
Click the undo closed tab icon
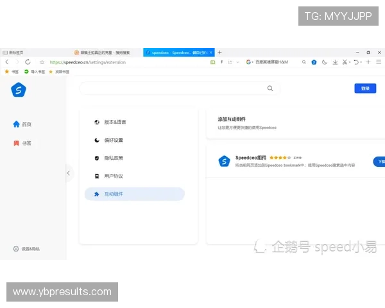(x=356, y=62)
